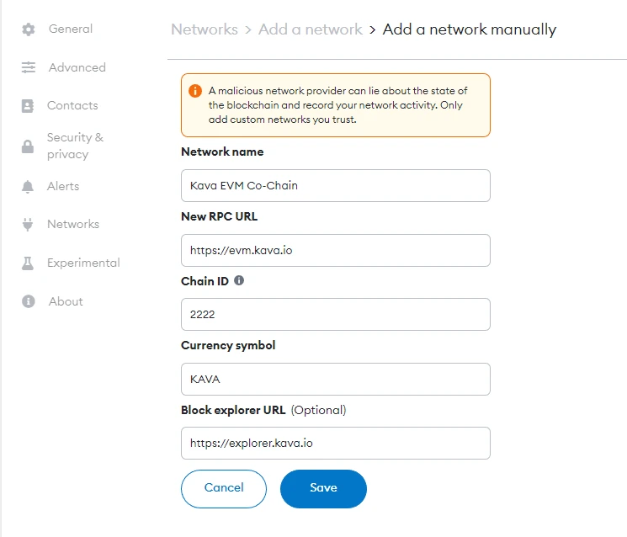
Task: Focus the Currency symbol field
Action: [x=336, y=379]
